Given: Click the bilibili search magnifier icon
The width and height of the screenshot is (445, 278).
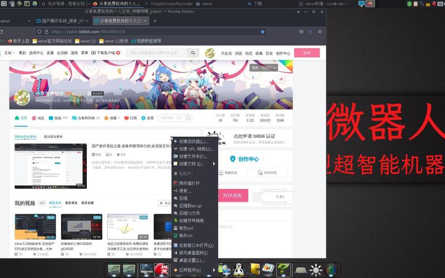Looking at the screenshot, I should click(193, 53).
